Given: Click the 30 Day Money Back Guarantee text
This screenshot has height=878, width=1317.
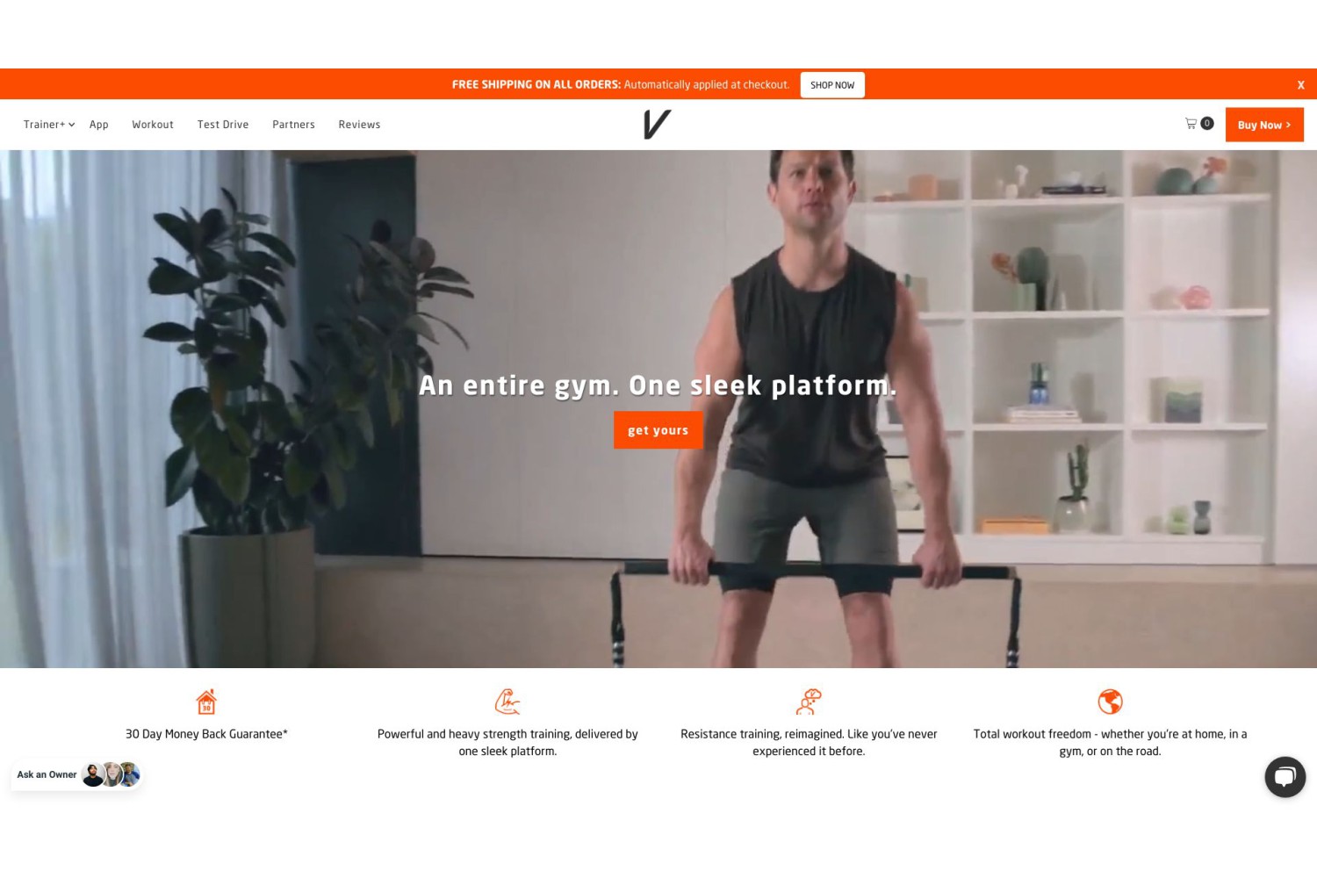Looking at the screenshot, I should [x=206, y=734].
